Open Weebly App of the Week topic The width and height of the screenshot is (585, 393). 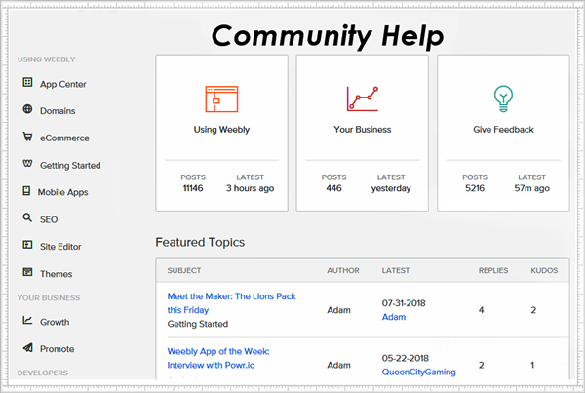click(x=218, y=358)
